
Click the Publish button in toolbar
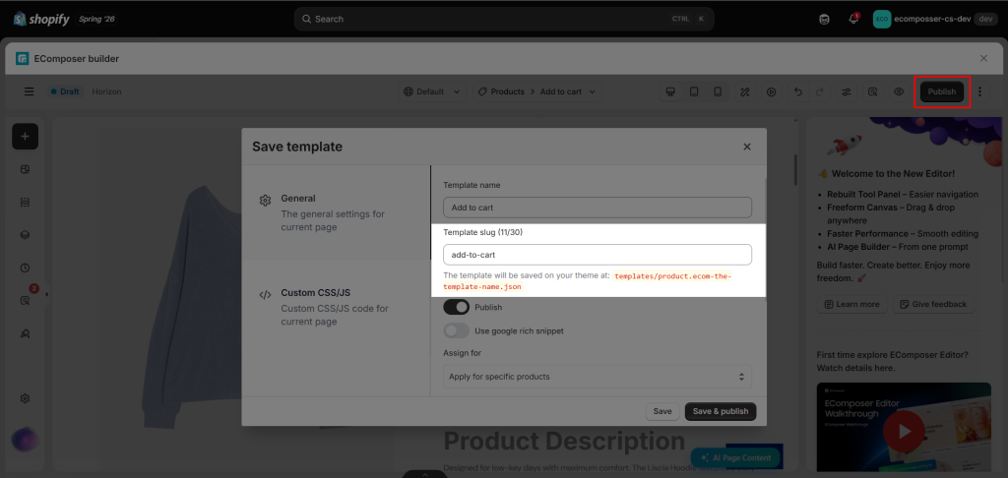pyautogui.click(x=942, y=91)
